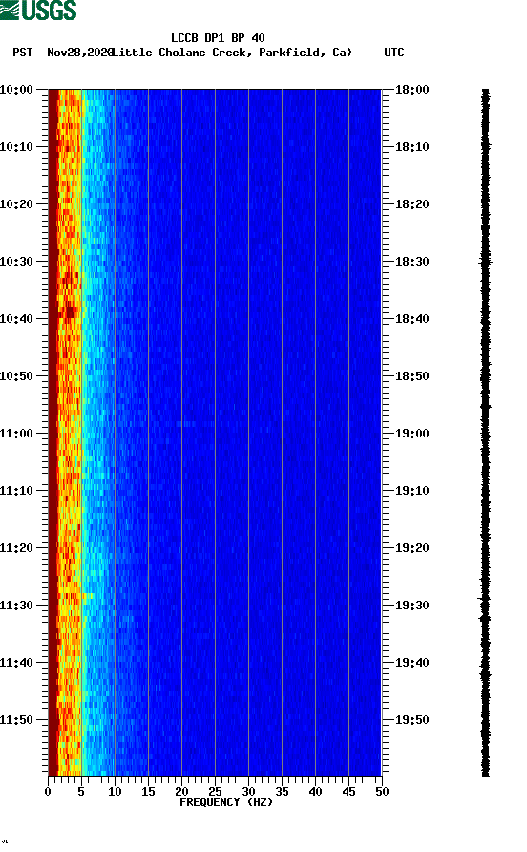Click the '15' frequency axis tick label
The width and height of the screenshot is (527, 852).
pyautogui.click(x=148, y=792)
